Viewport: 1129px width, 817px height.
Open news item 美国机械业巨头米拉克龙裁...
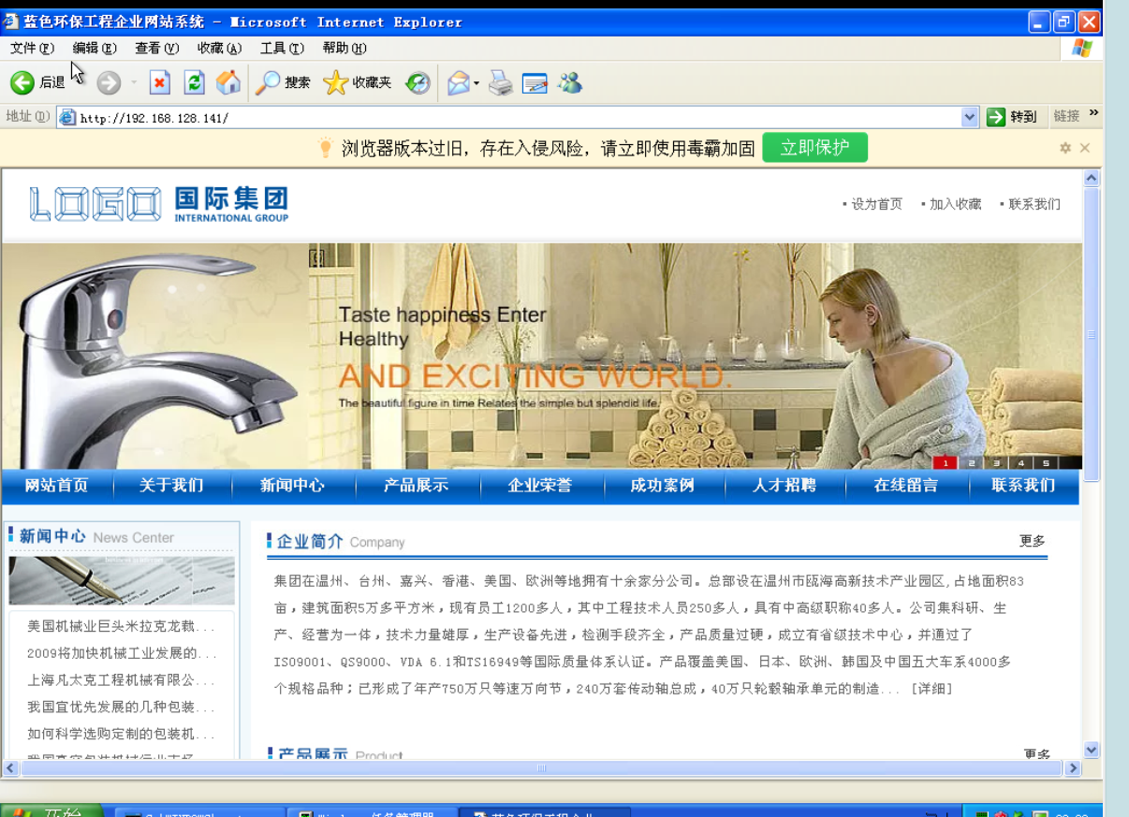121,626
